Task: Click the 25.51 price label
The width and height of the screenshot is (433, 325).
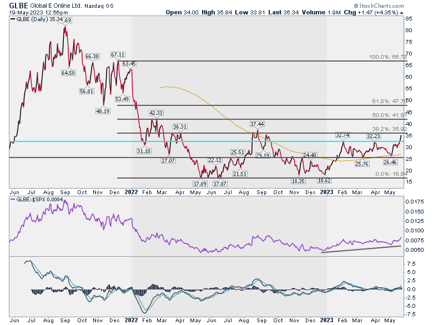Action: (x=238, y=153)
